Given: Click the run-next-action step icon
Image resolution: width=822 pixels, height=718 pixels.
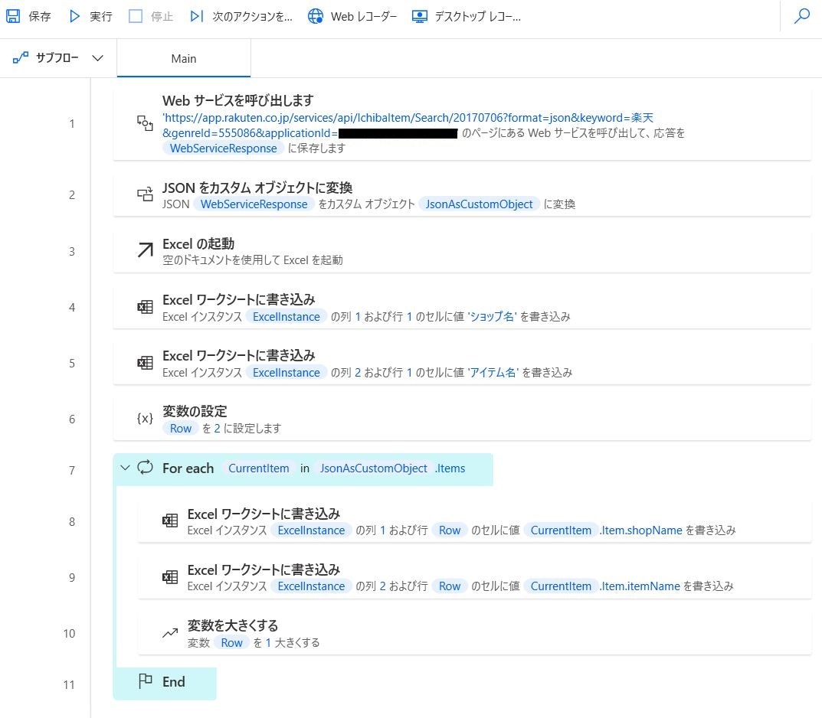Looking at the screenshot, I should [196, 16].
